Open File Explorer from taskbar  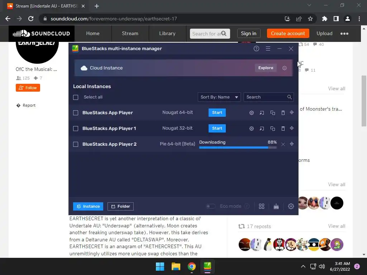pos(176,266)
